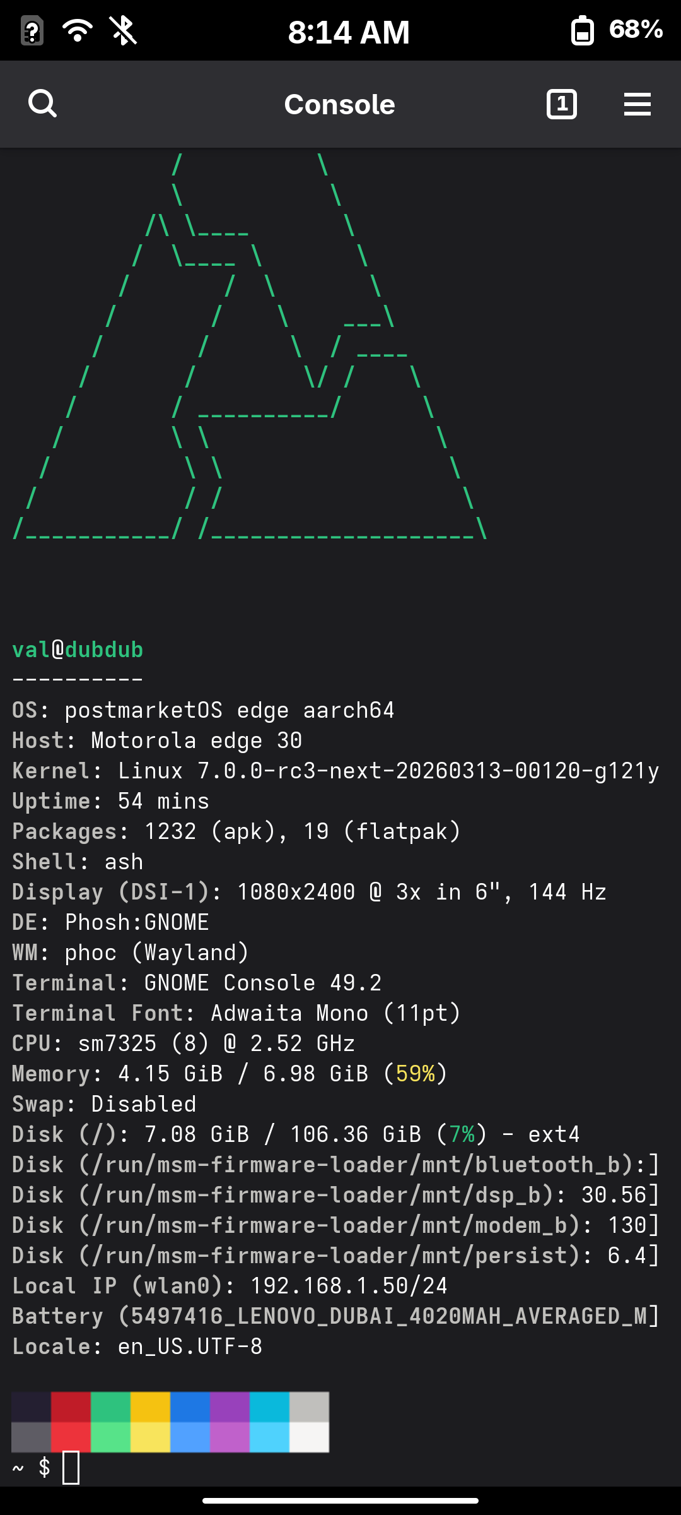The height and width of the screenshot is (1515, 681).
Task: Click the val@dubdub username text
Action: point(78,650)
